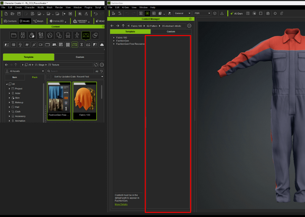Expand the Cloth tree node

tap(9, 112)
